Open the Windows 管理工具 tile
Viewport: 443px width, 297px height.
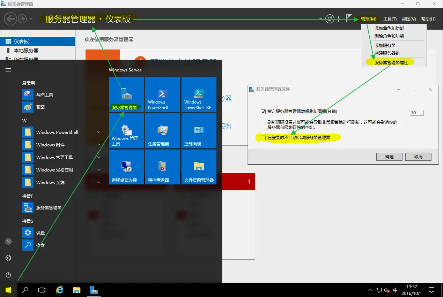[x=126, y=130]
